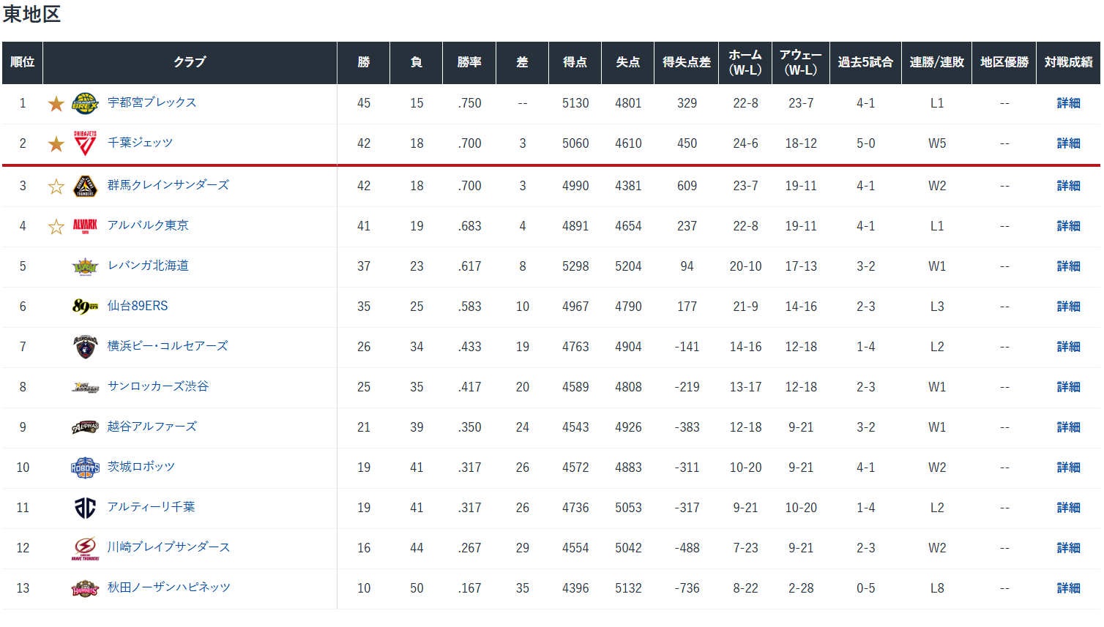The height and width of the screenshot is (627, 1104).
Task: Open the 横浜ビー・コルセアーズ club link
Action: tap(168, 346)
